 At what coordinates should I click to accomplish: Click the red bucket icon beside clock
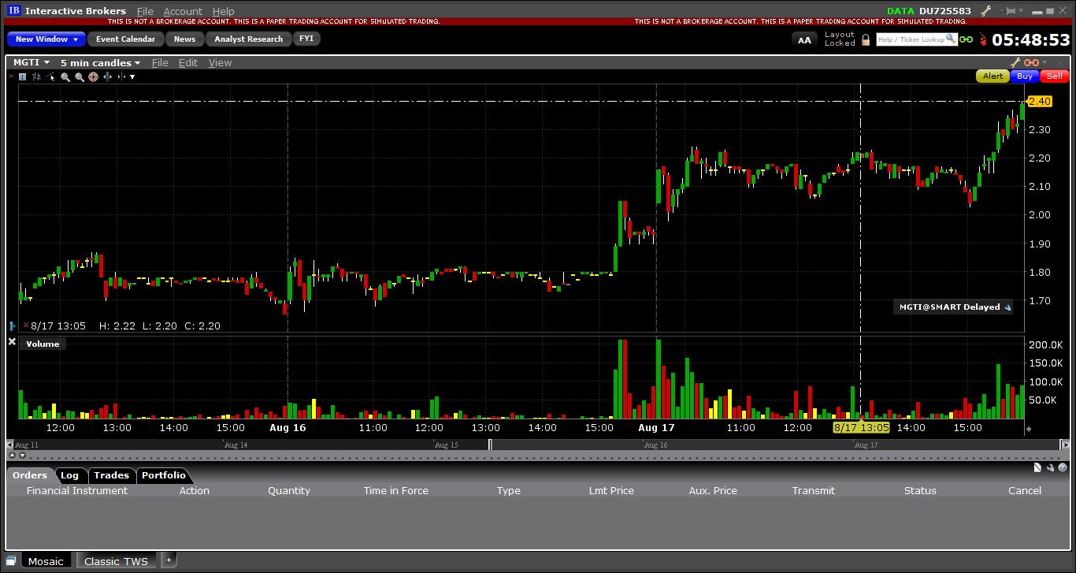(981, 39)
